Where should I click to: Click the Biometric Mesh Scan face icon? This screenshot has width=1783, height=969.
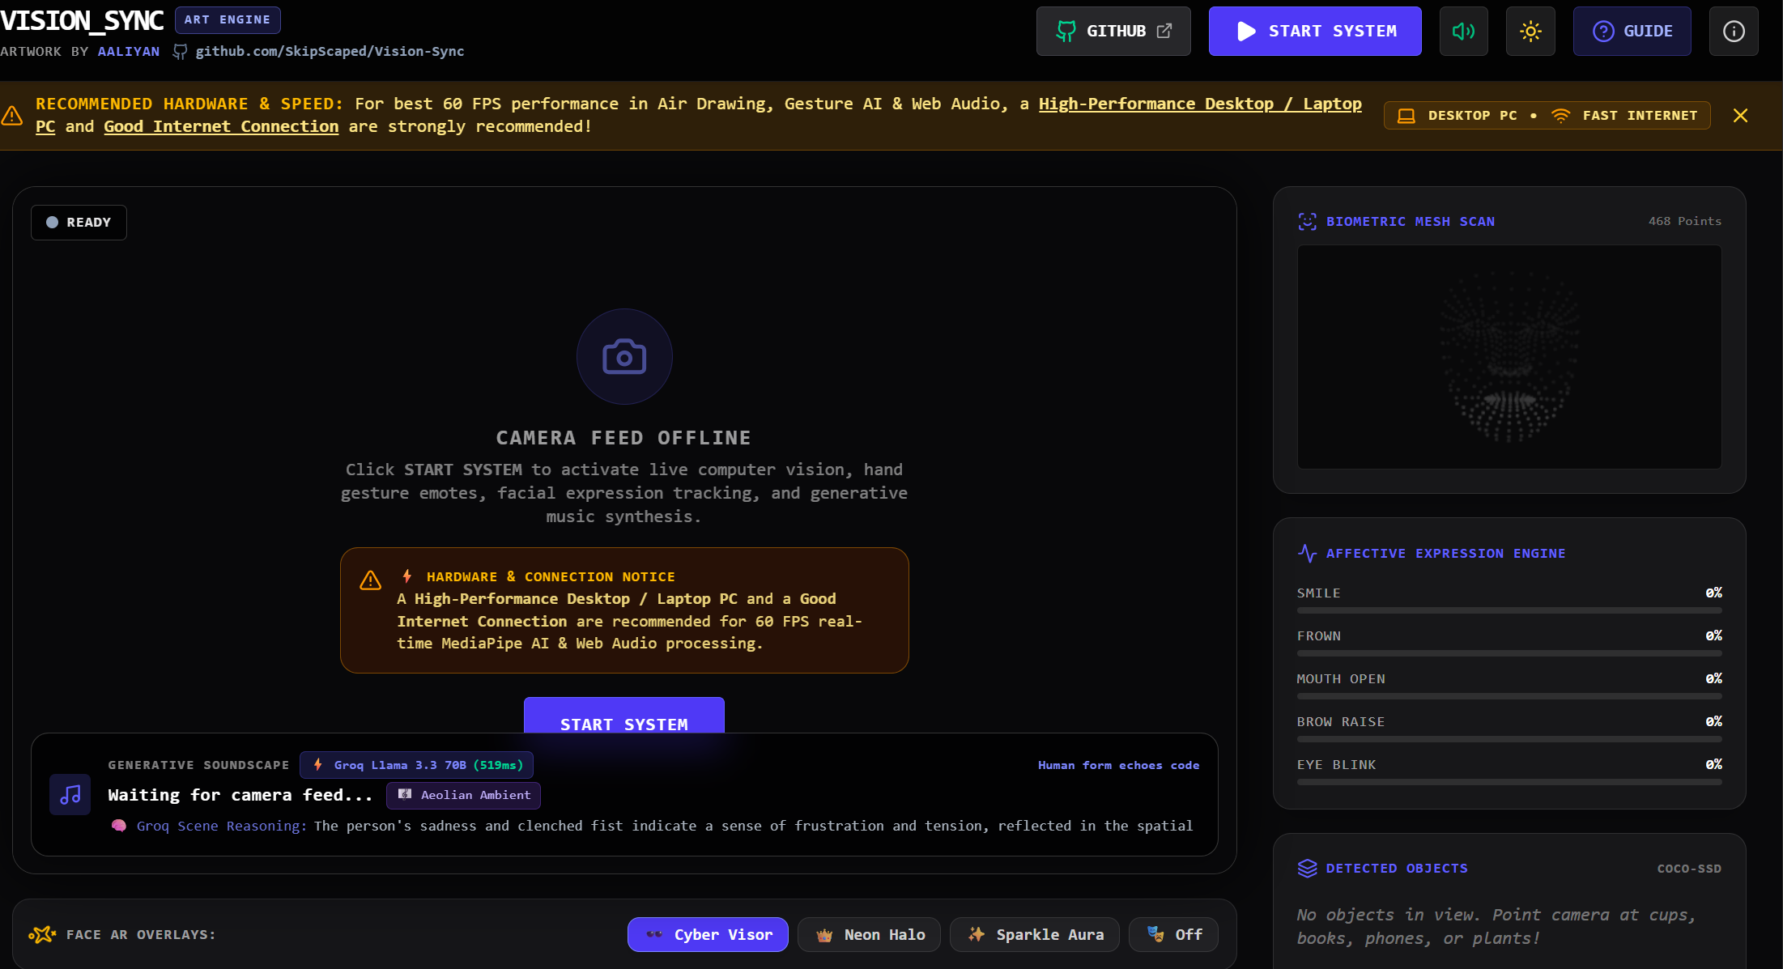tap(1307, 222)
